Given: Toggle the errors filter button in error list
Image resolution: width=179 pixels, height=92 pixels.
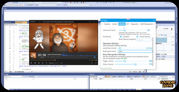Looking at the screenshot, I should (108, 77).
